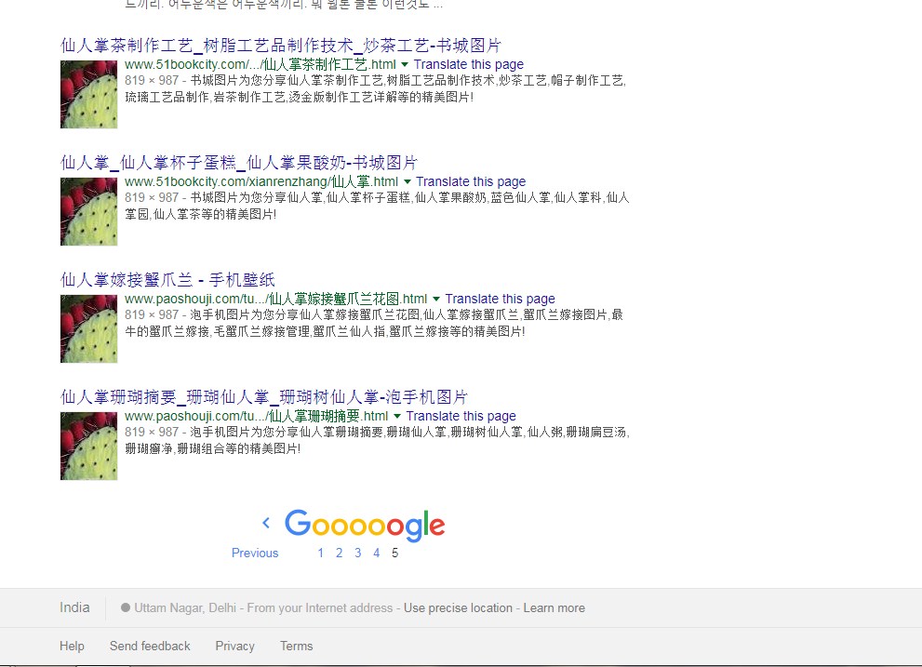The image size is (922, 667).
Task: Click Send feedback in footer
Action: 150,646
